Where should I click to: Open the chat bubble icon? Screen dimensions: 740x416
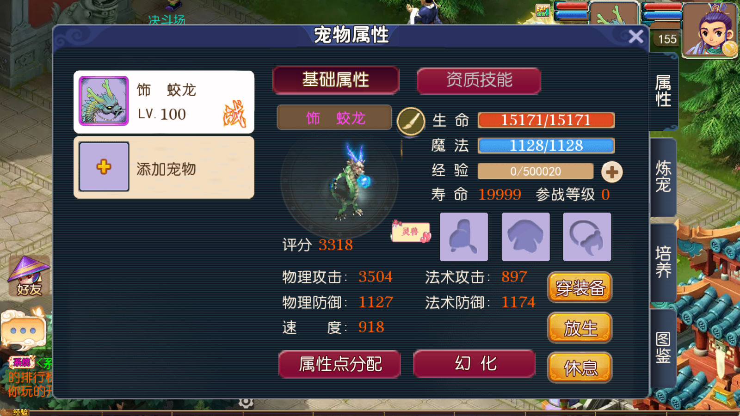click(x=23, y=330)
